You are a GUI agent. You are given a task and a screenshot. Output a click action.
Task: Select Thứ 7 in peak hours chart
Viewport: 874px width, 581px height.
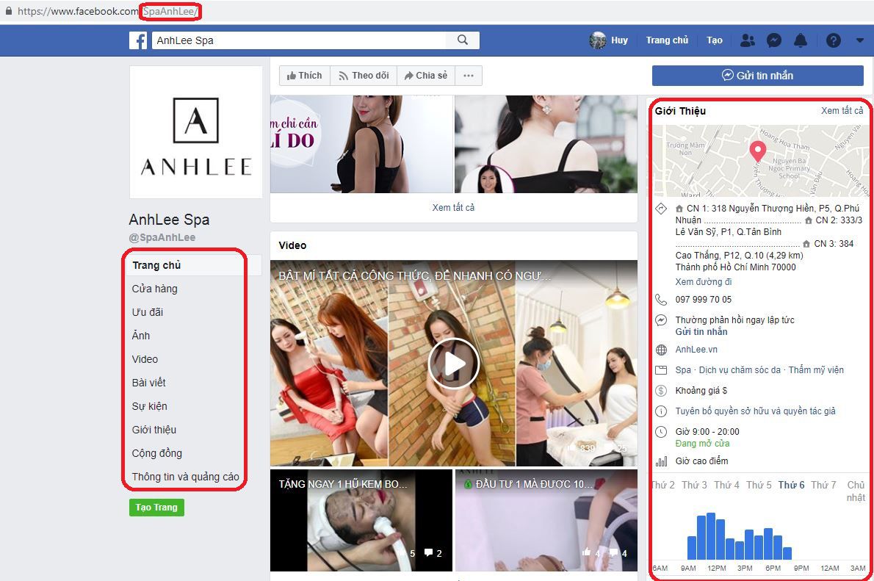coord(823,485)
